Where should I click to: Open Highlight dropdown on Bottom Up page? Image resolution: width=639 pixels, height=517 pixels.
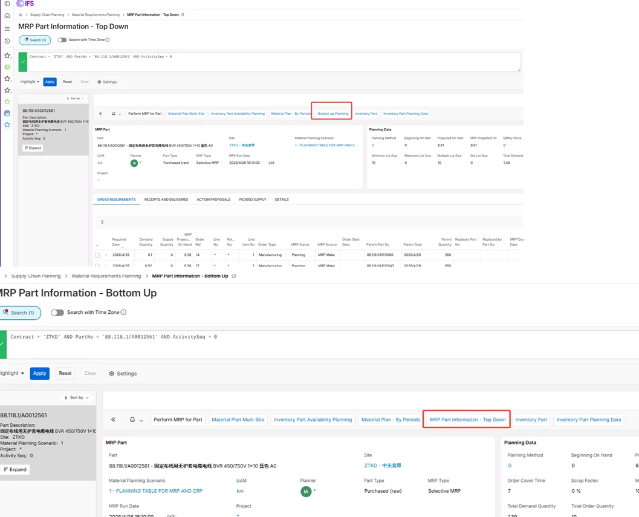coord(12,374)
